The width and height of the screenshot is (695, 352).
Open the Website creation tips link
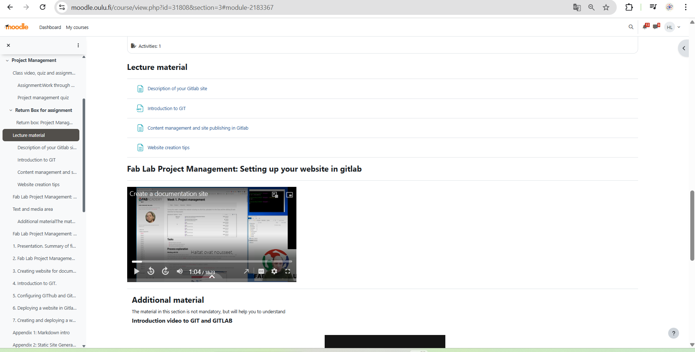(168, 148)
